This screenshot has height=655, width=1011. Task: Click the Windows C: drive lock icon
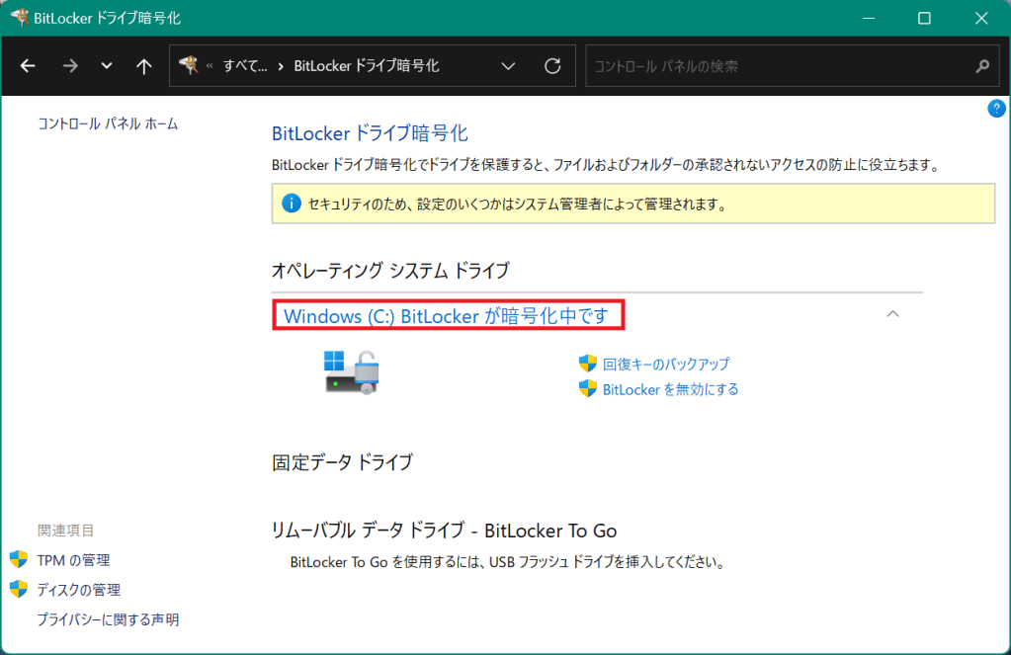(x=352, y=372)
